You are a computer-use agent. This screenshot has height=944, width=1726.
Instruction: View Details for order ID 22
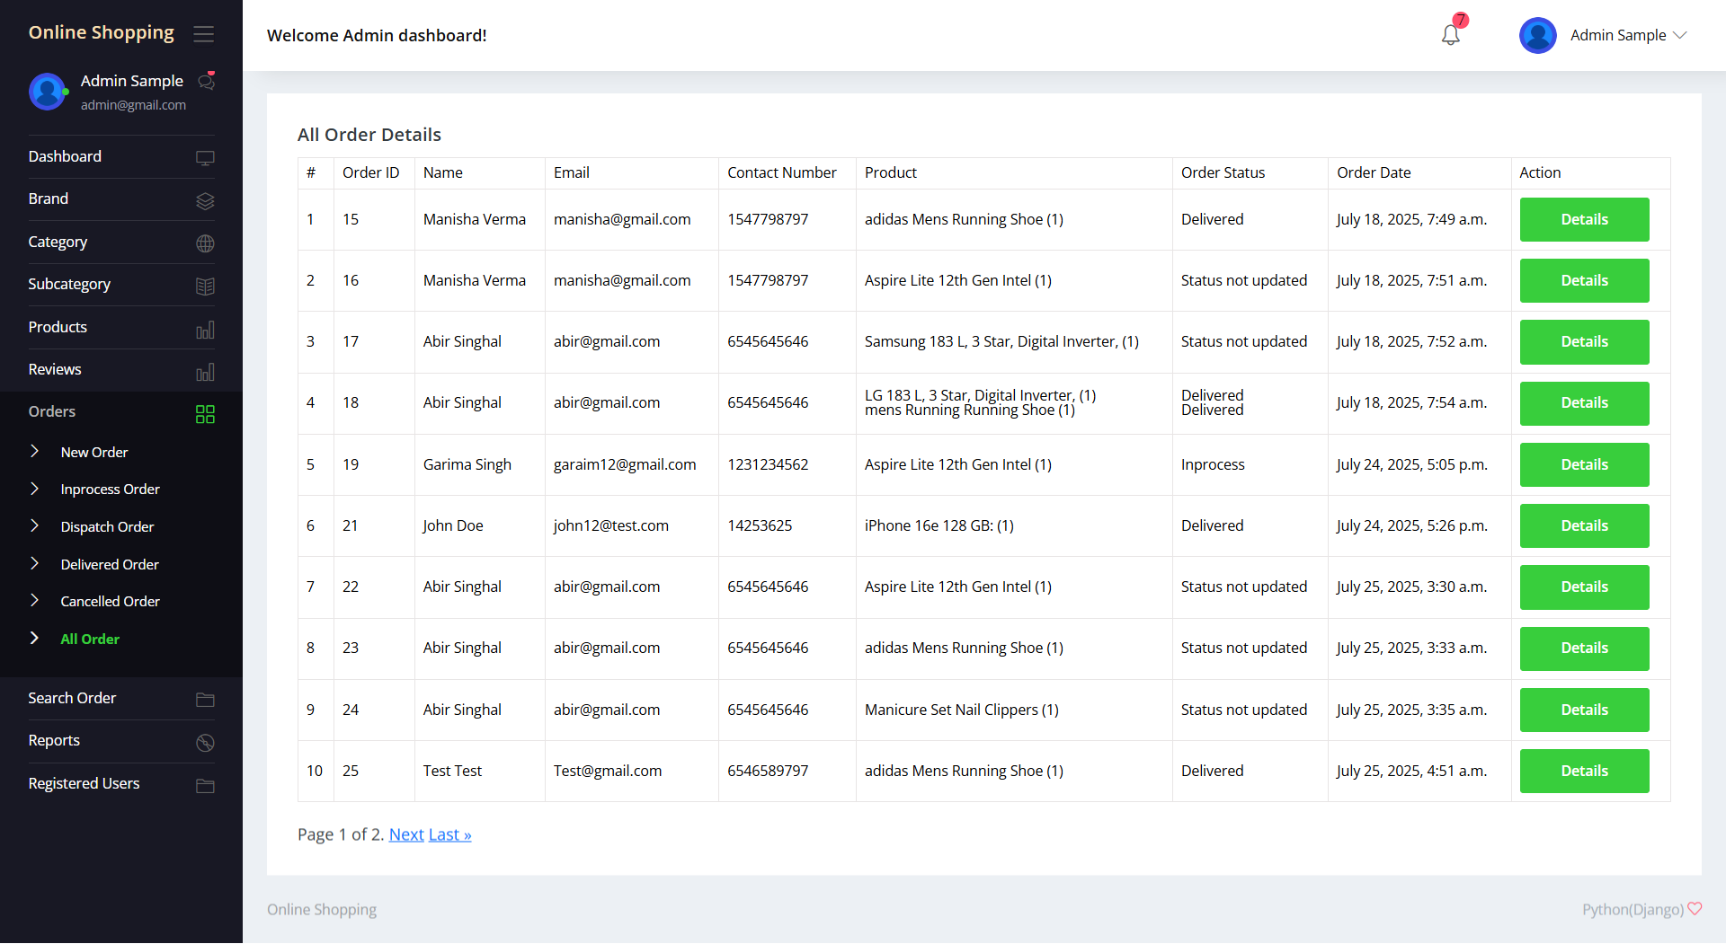[x=1584, y=587]
